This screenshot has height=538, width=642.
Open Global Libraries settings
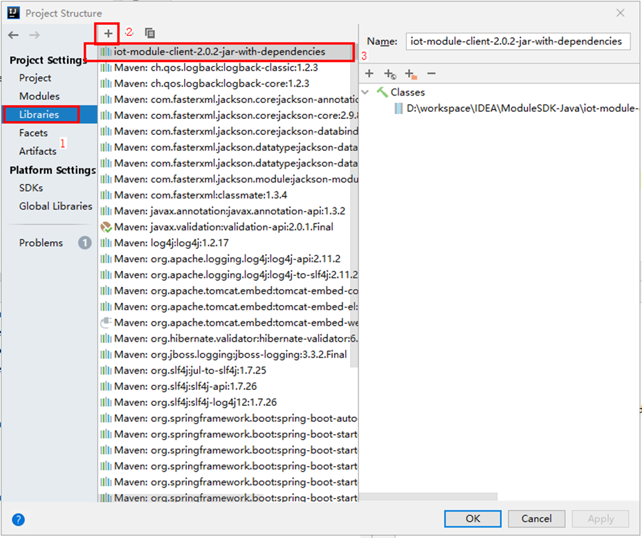coord(55,206)
